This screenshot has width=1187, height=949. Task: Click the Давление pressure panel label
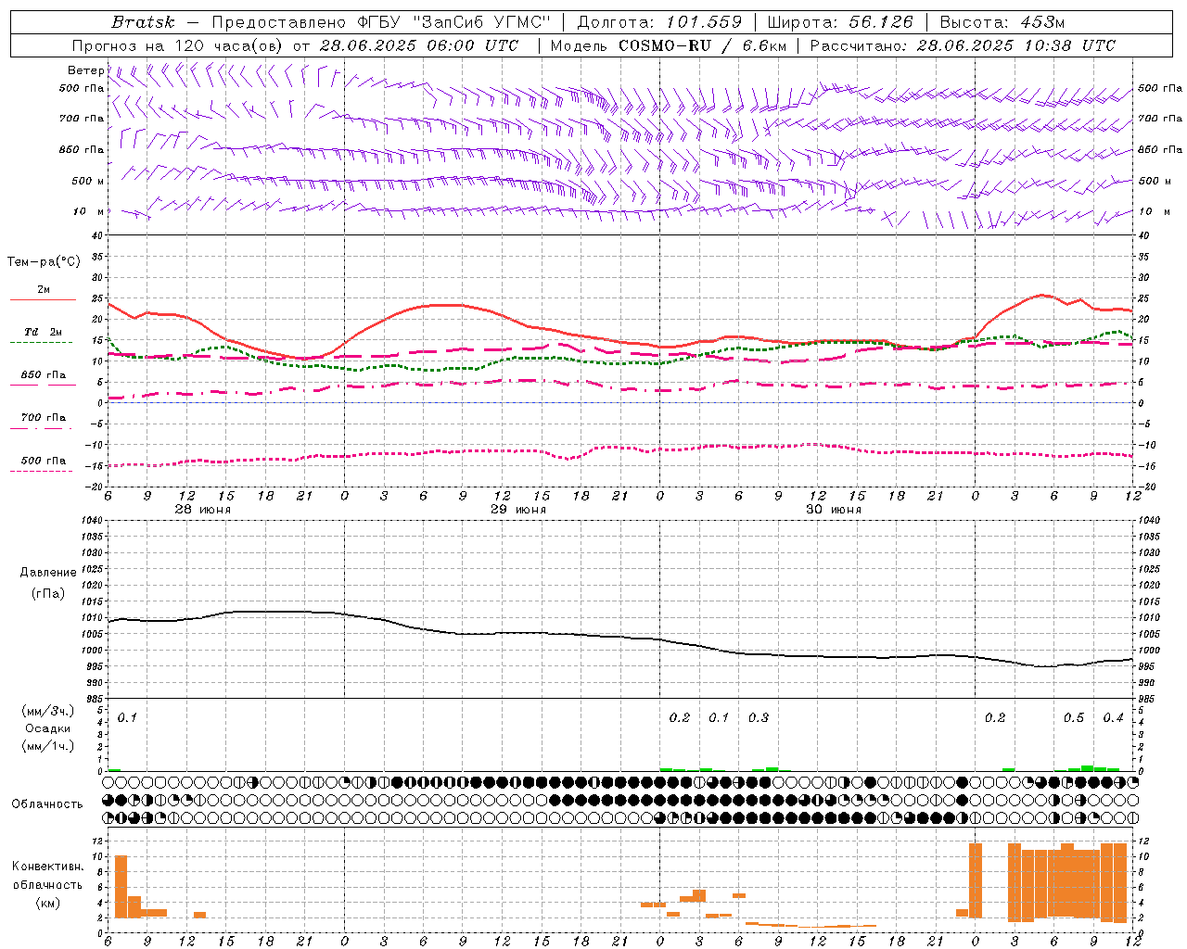tap(48, 573)
